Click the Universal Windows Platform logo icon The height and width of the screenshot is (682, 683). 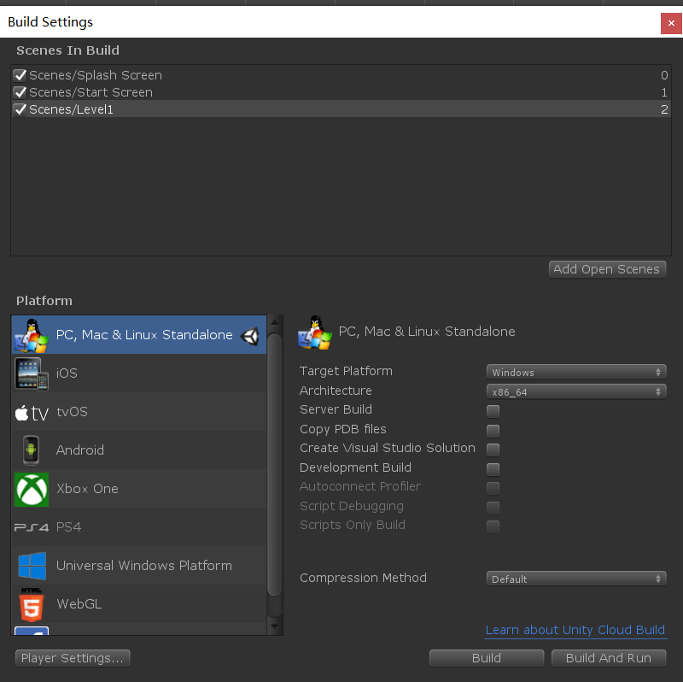tap(32, 566)
